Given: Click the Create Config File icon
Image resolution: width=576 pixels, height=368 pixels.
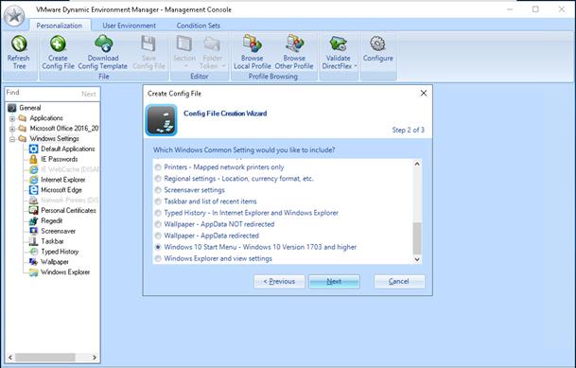Looking at the screenshot, I should click(58, 44).
